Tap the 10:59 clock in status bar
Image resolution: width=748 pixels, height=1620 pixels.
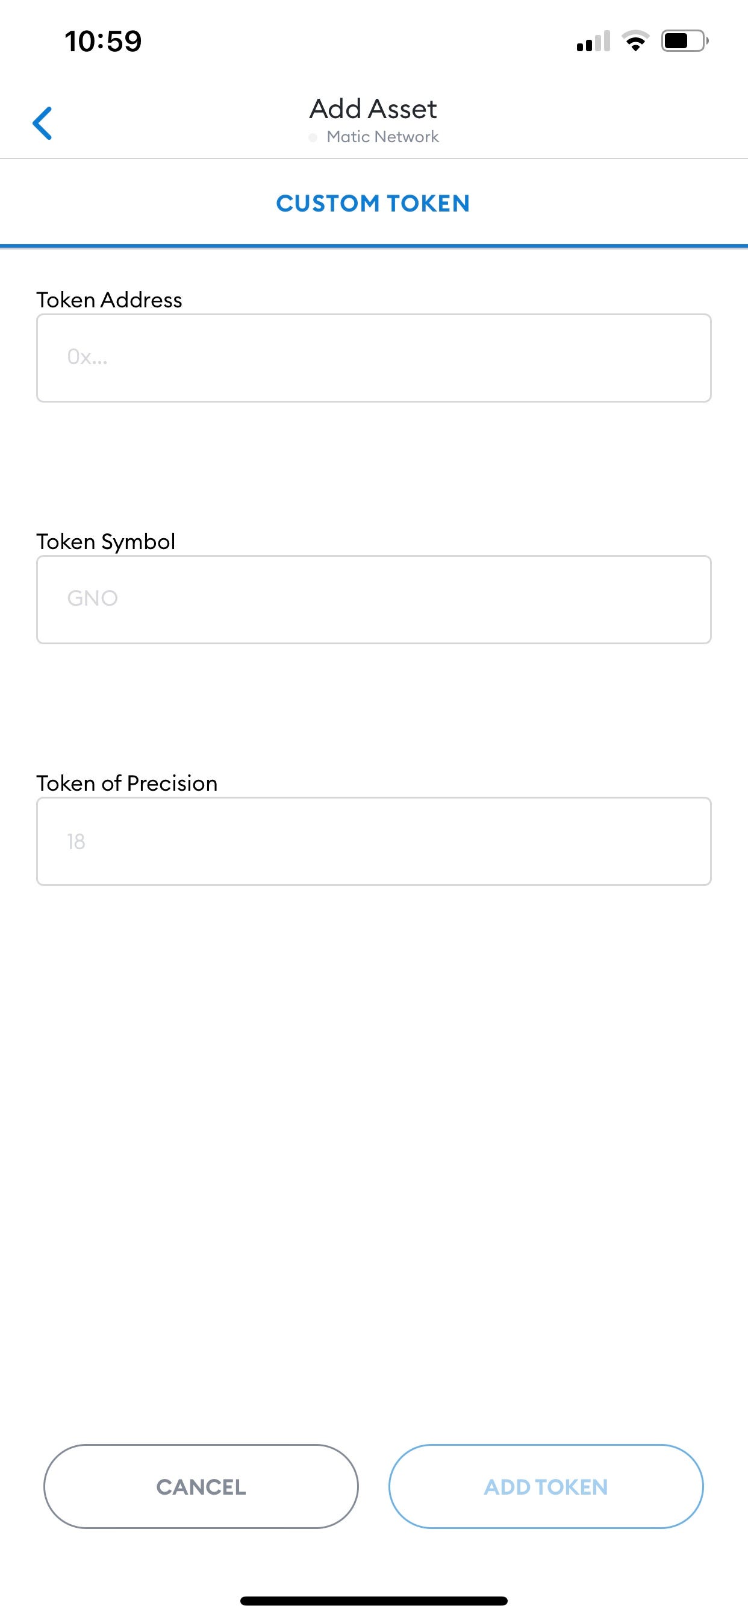coord(103,42)
